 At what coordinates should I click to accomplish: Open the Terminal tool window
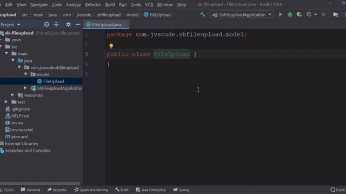[30, 190]
